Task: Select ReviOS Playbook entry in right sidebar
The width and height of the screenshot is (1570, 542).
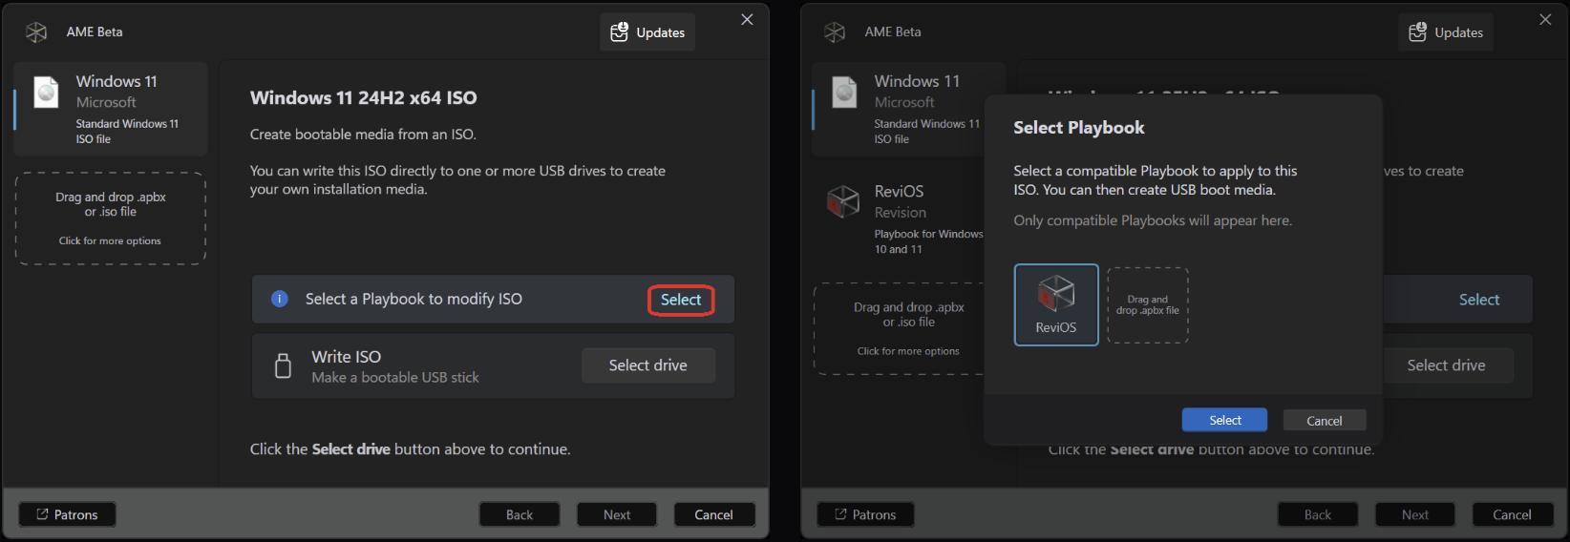Action: tap(898, 219)
